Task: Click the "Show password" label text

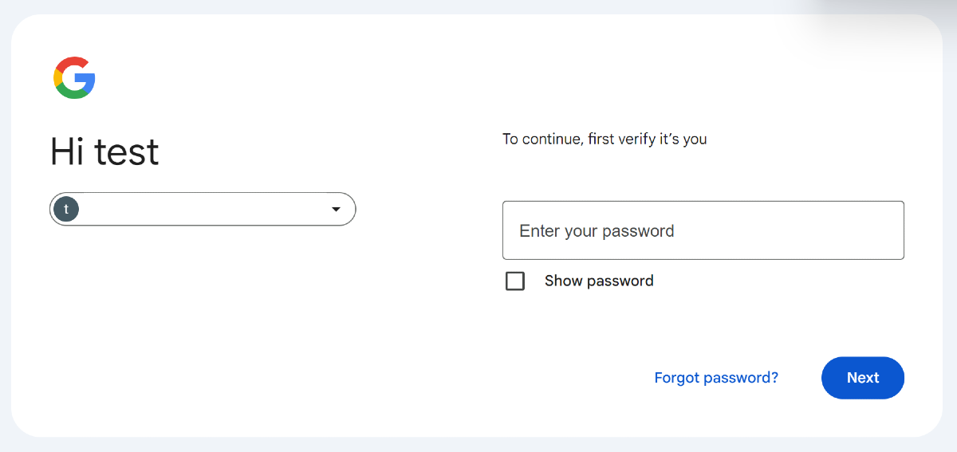Action: click(x=599, y=281)
